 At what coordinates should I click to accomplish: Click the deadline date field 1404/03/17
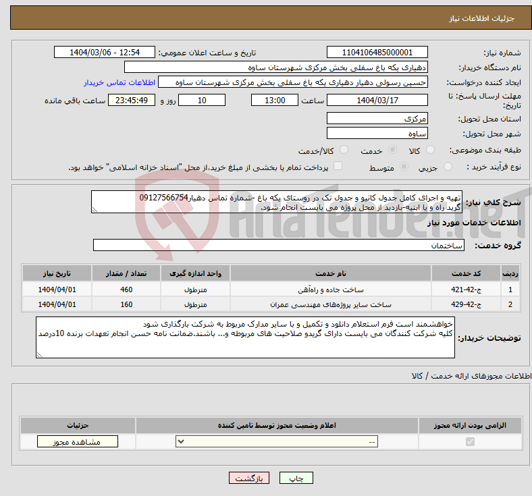coord(377,100)
